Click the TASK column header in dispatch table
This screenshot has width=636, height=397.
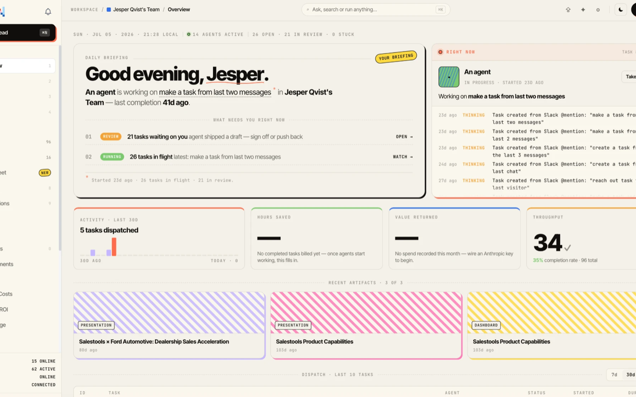(x=114, y=393)
